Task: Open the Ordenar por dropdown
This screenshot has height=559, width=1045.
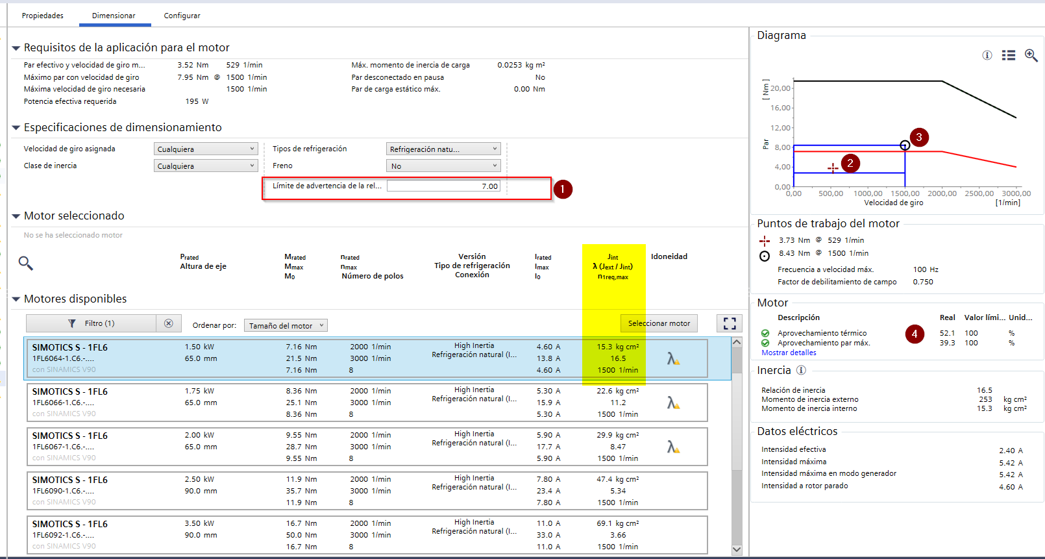Action: [x=285, y=325]
